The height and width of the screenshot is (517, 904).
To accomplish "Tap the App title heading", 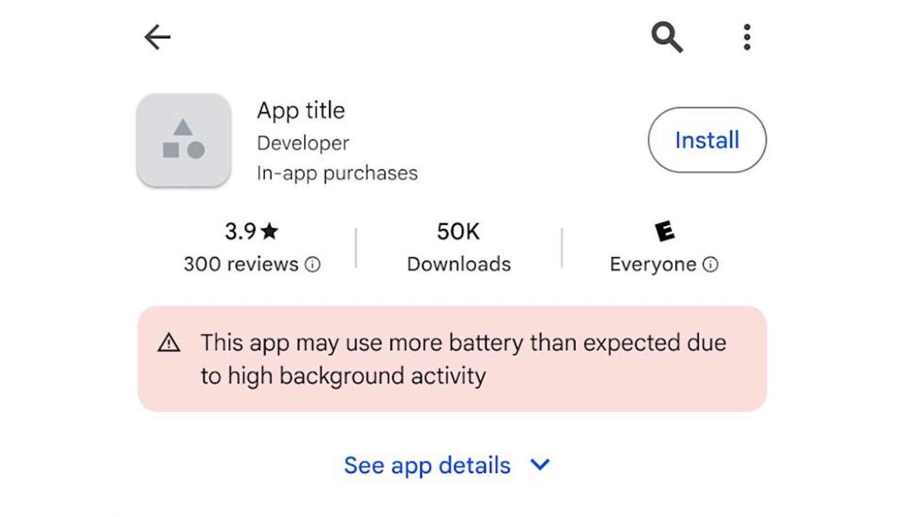I will 301,111.
